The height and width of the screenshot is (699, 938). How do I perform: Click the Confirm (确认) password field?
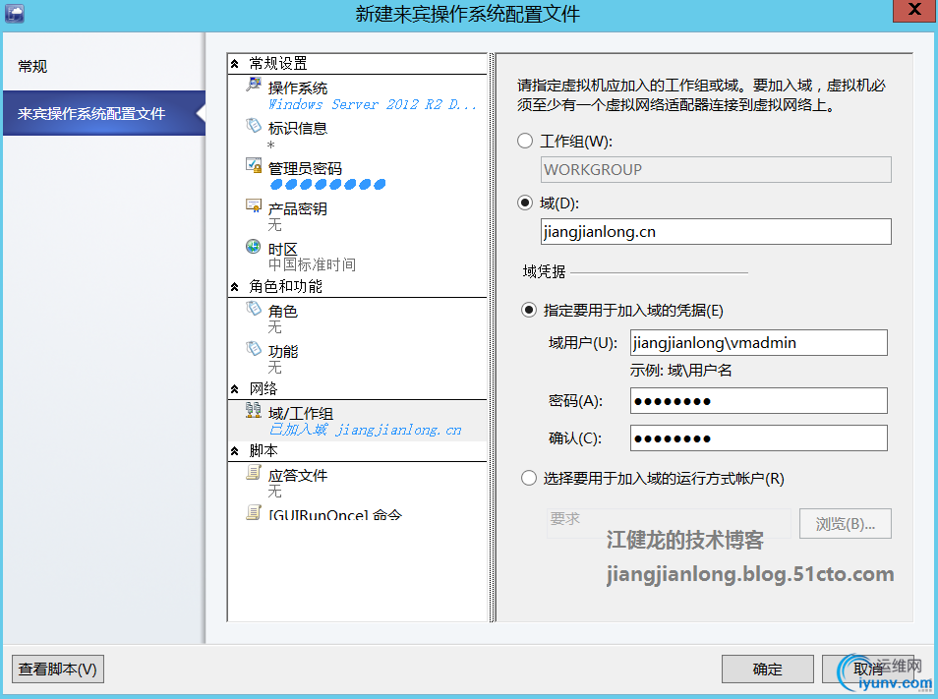coord(758,438)
